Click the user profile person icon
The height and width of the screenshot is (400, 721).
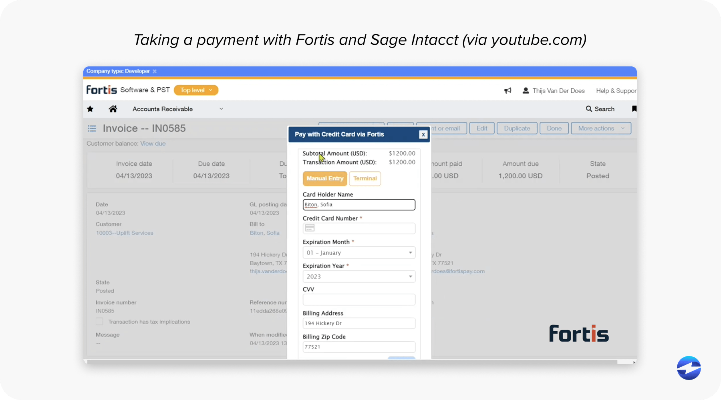(525, 90)
